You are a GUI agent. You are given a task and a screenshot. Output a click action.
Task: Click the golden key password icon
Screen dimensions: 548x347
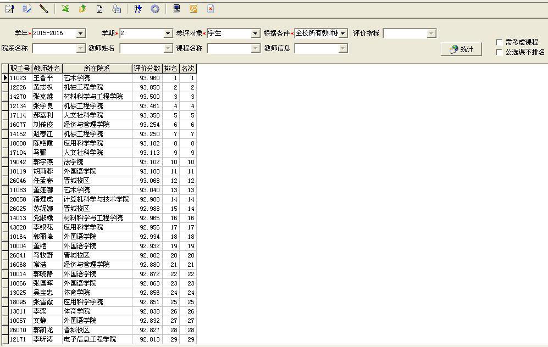click(x=193, y=9)
